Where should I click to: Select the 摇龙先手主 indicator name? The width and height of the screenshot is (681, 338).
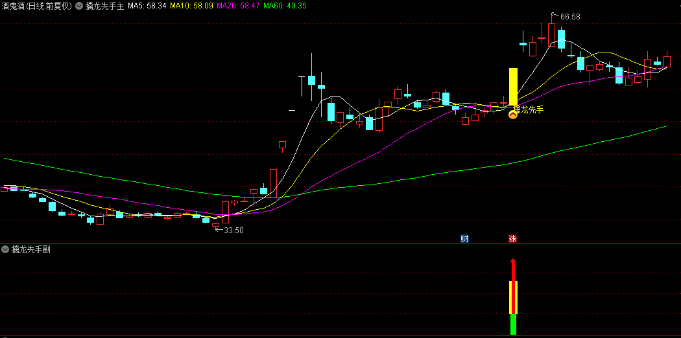point(104,6)
